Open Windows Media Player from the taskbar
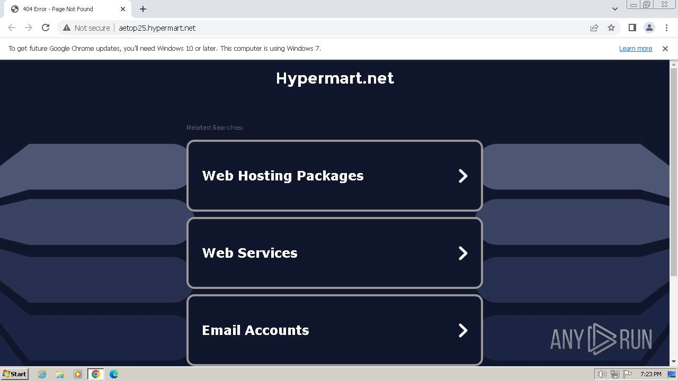 click(78, 374)
